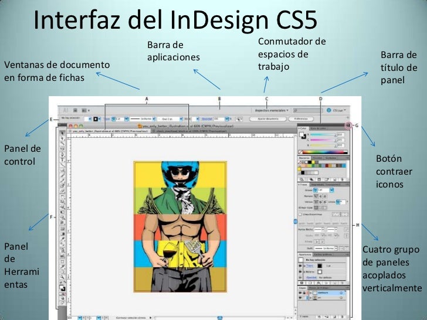The image size is (427, 320).
Task: Select the Rotate tool
Action: coord(62,196)
